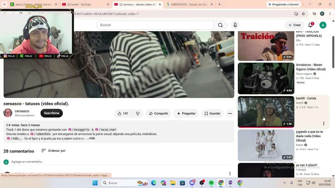
Task: Open Chrome media control icon
Action: click(x=314, y=14)
